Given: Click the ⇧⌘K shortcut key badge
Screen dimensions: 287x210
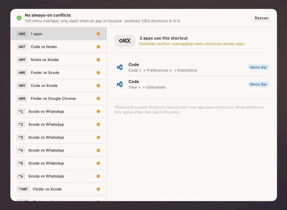Looking at the screenshot, I should click(x=22, y=73).
